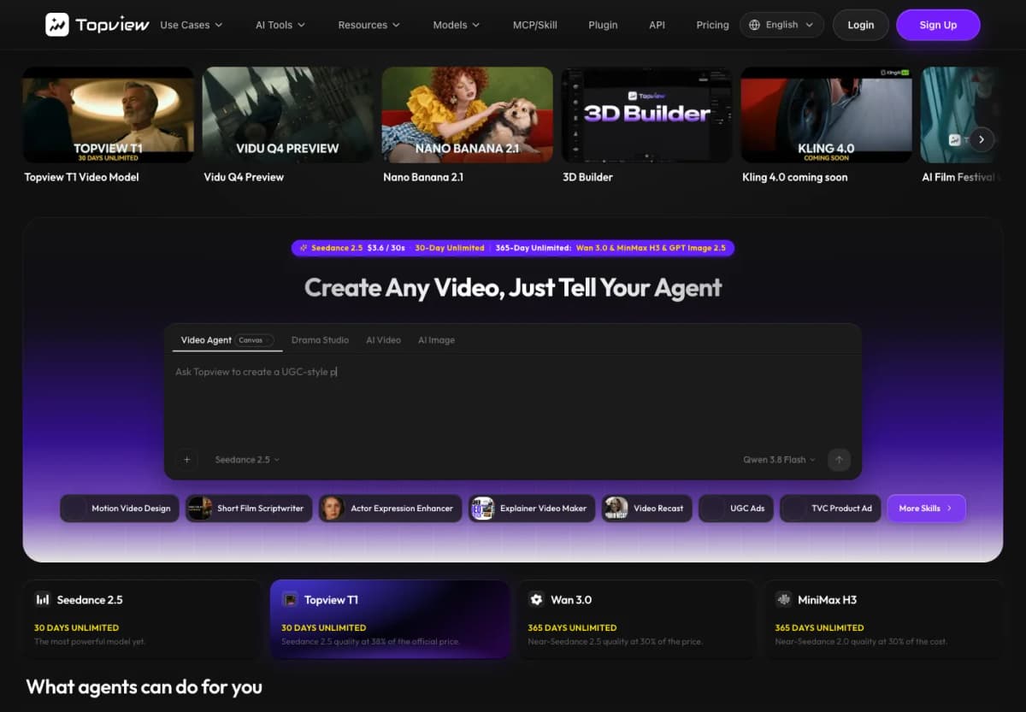Open the Kling 4.0 coming soon card
This screenshot has width=1026, height=712.
826,115
